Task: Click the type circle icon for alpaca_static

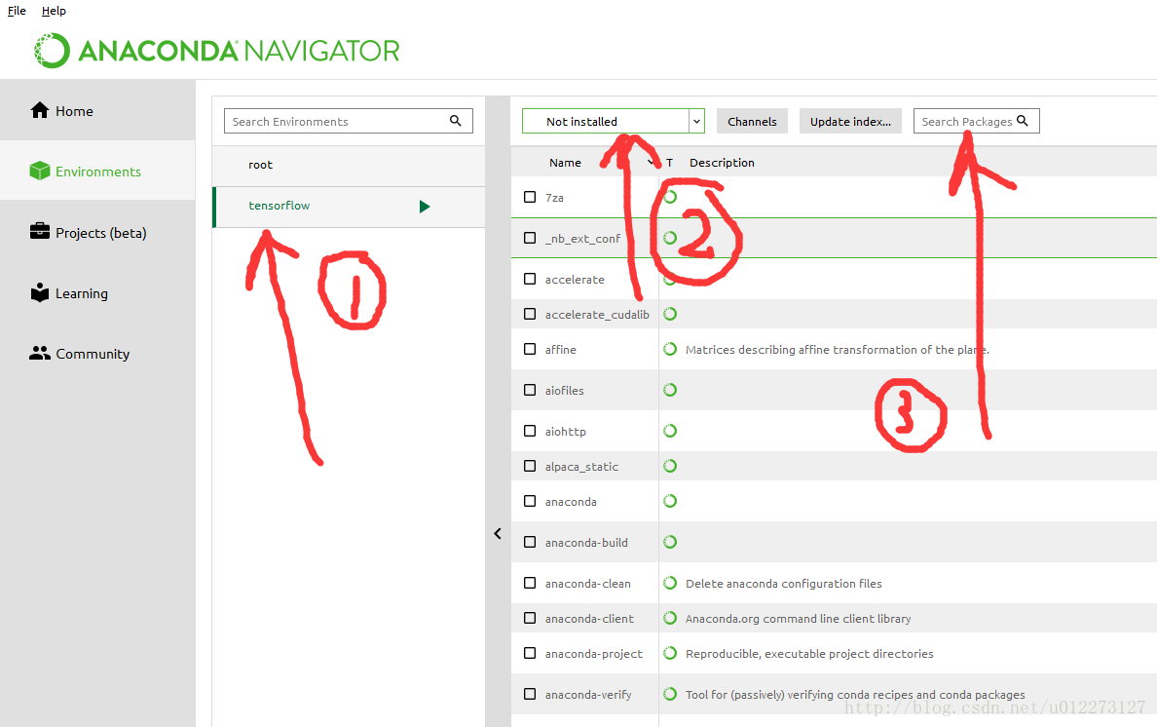Action: point(670,466)
